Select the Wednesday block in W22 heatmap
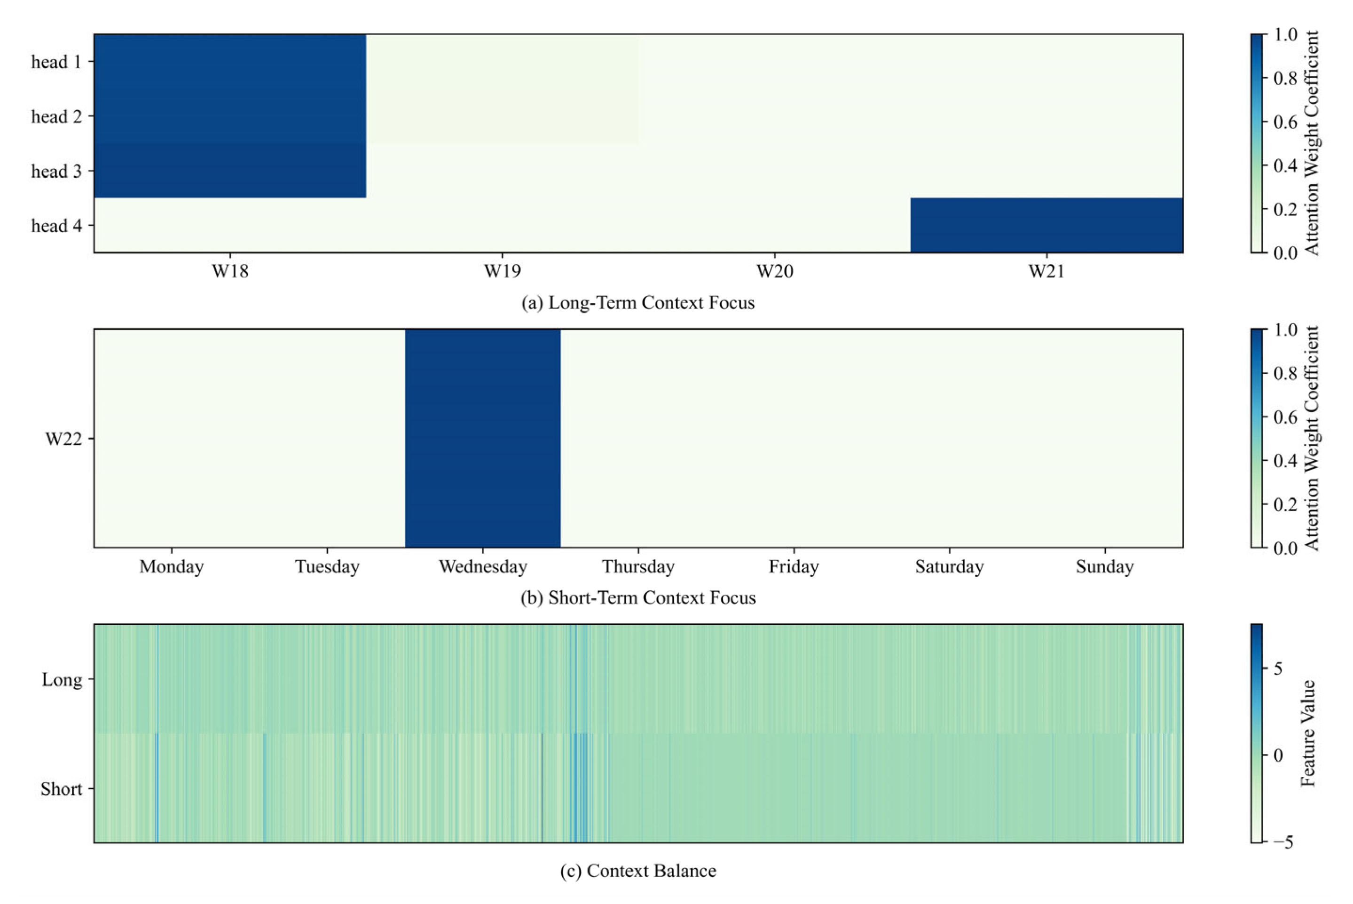The width and height of the screenshot is (1353, 904). pos(482,438)
